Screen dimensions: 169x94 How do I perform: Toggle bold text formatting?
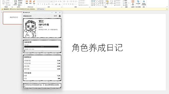coord(38,4)
